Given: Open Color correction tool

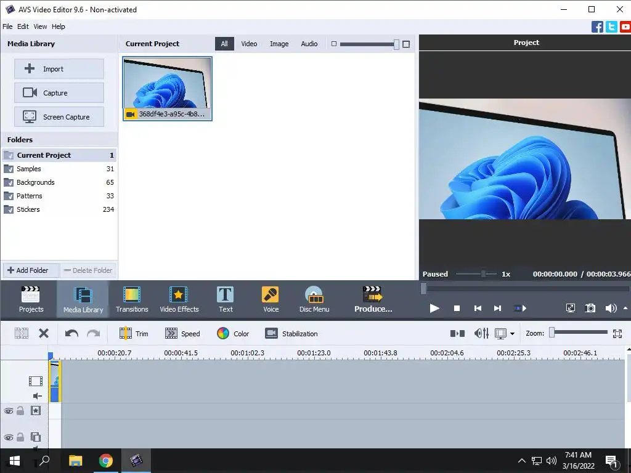Looking at the screenshot, I should 233,333.
